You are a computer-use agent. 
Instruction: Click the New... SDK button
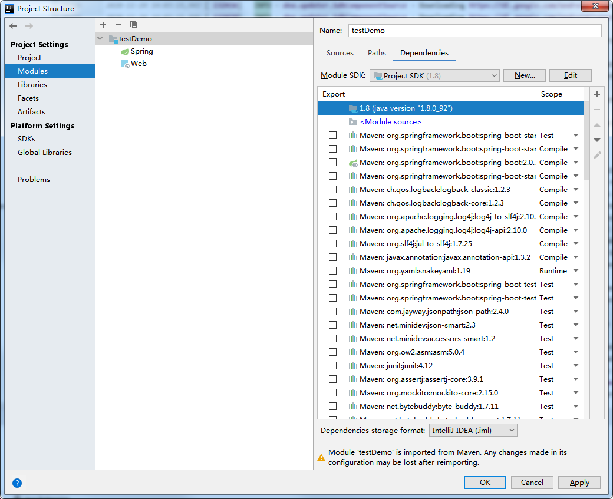click(x=525, y=75)
